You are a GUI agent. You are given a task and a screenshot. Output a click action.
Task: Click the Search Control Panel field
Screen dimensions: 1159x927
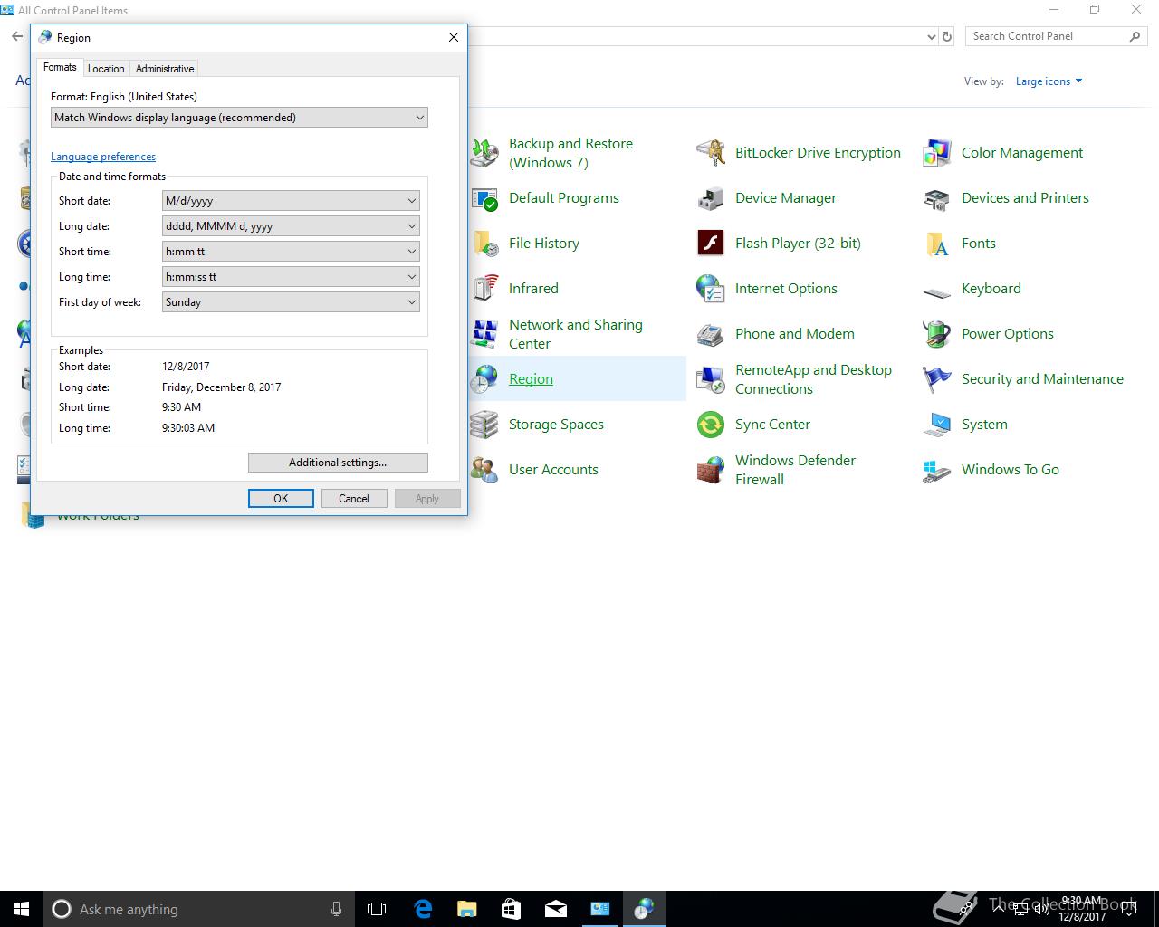tap(1046, 36)
